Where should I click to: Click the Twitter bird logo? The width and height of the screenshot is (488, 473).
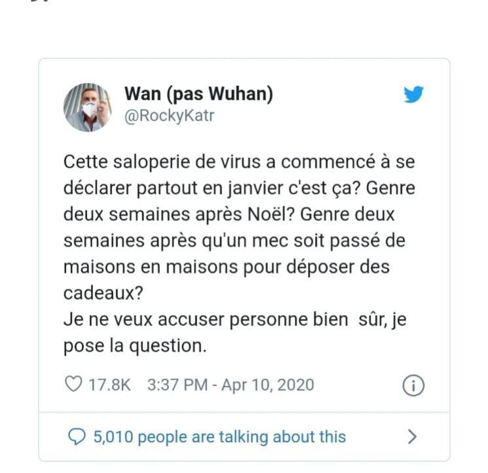(x=413, y=96)
